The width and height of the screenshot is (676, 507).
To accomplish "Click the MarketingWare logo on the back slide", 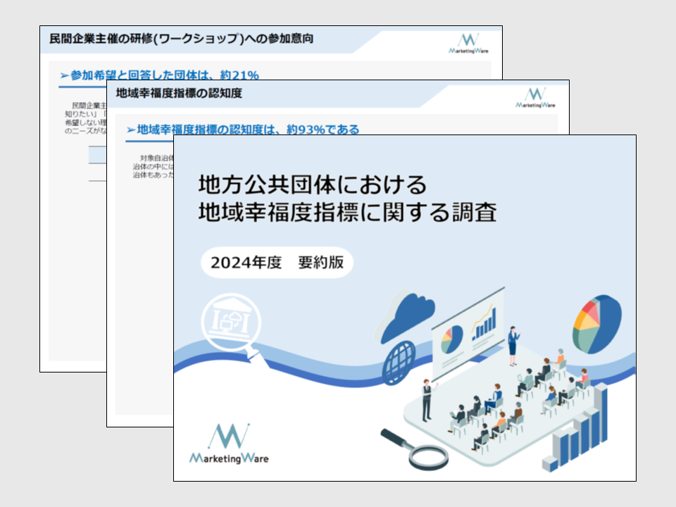I will coord(468,44).
